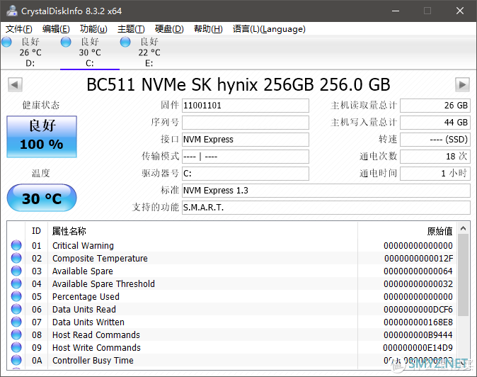Viewport: 477px width, 377px height.
Task: Click raw value 000000000012F
Action: click(x=418, y=259)
